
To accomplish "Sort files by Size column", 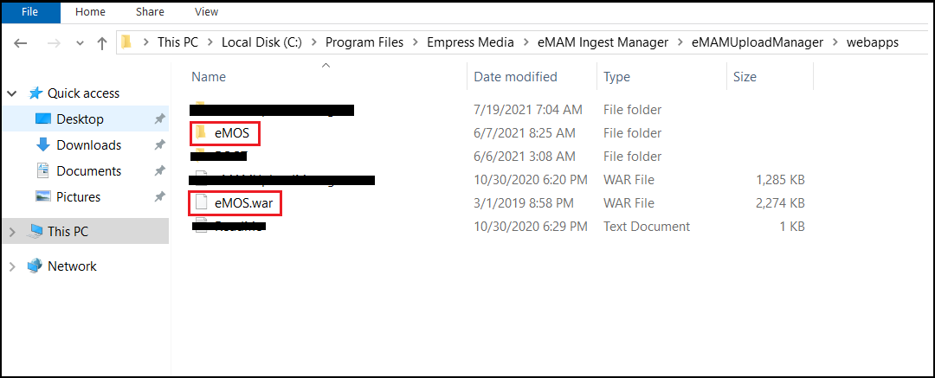I will 745,77.
